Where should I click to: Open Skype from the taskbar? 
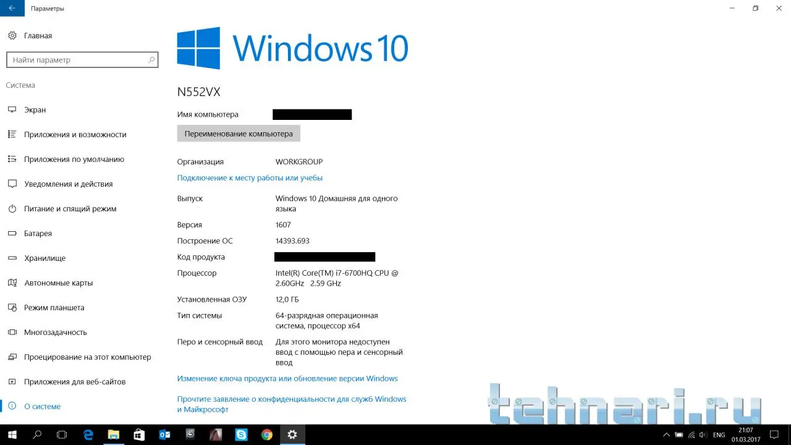241,434
